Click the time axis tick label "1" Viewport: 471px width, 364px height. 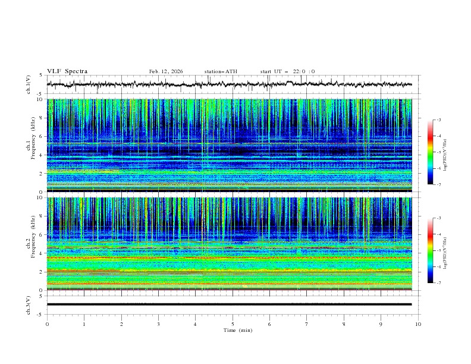point(84,324)
